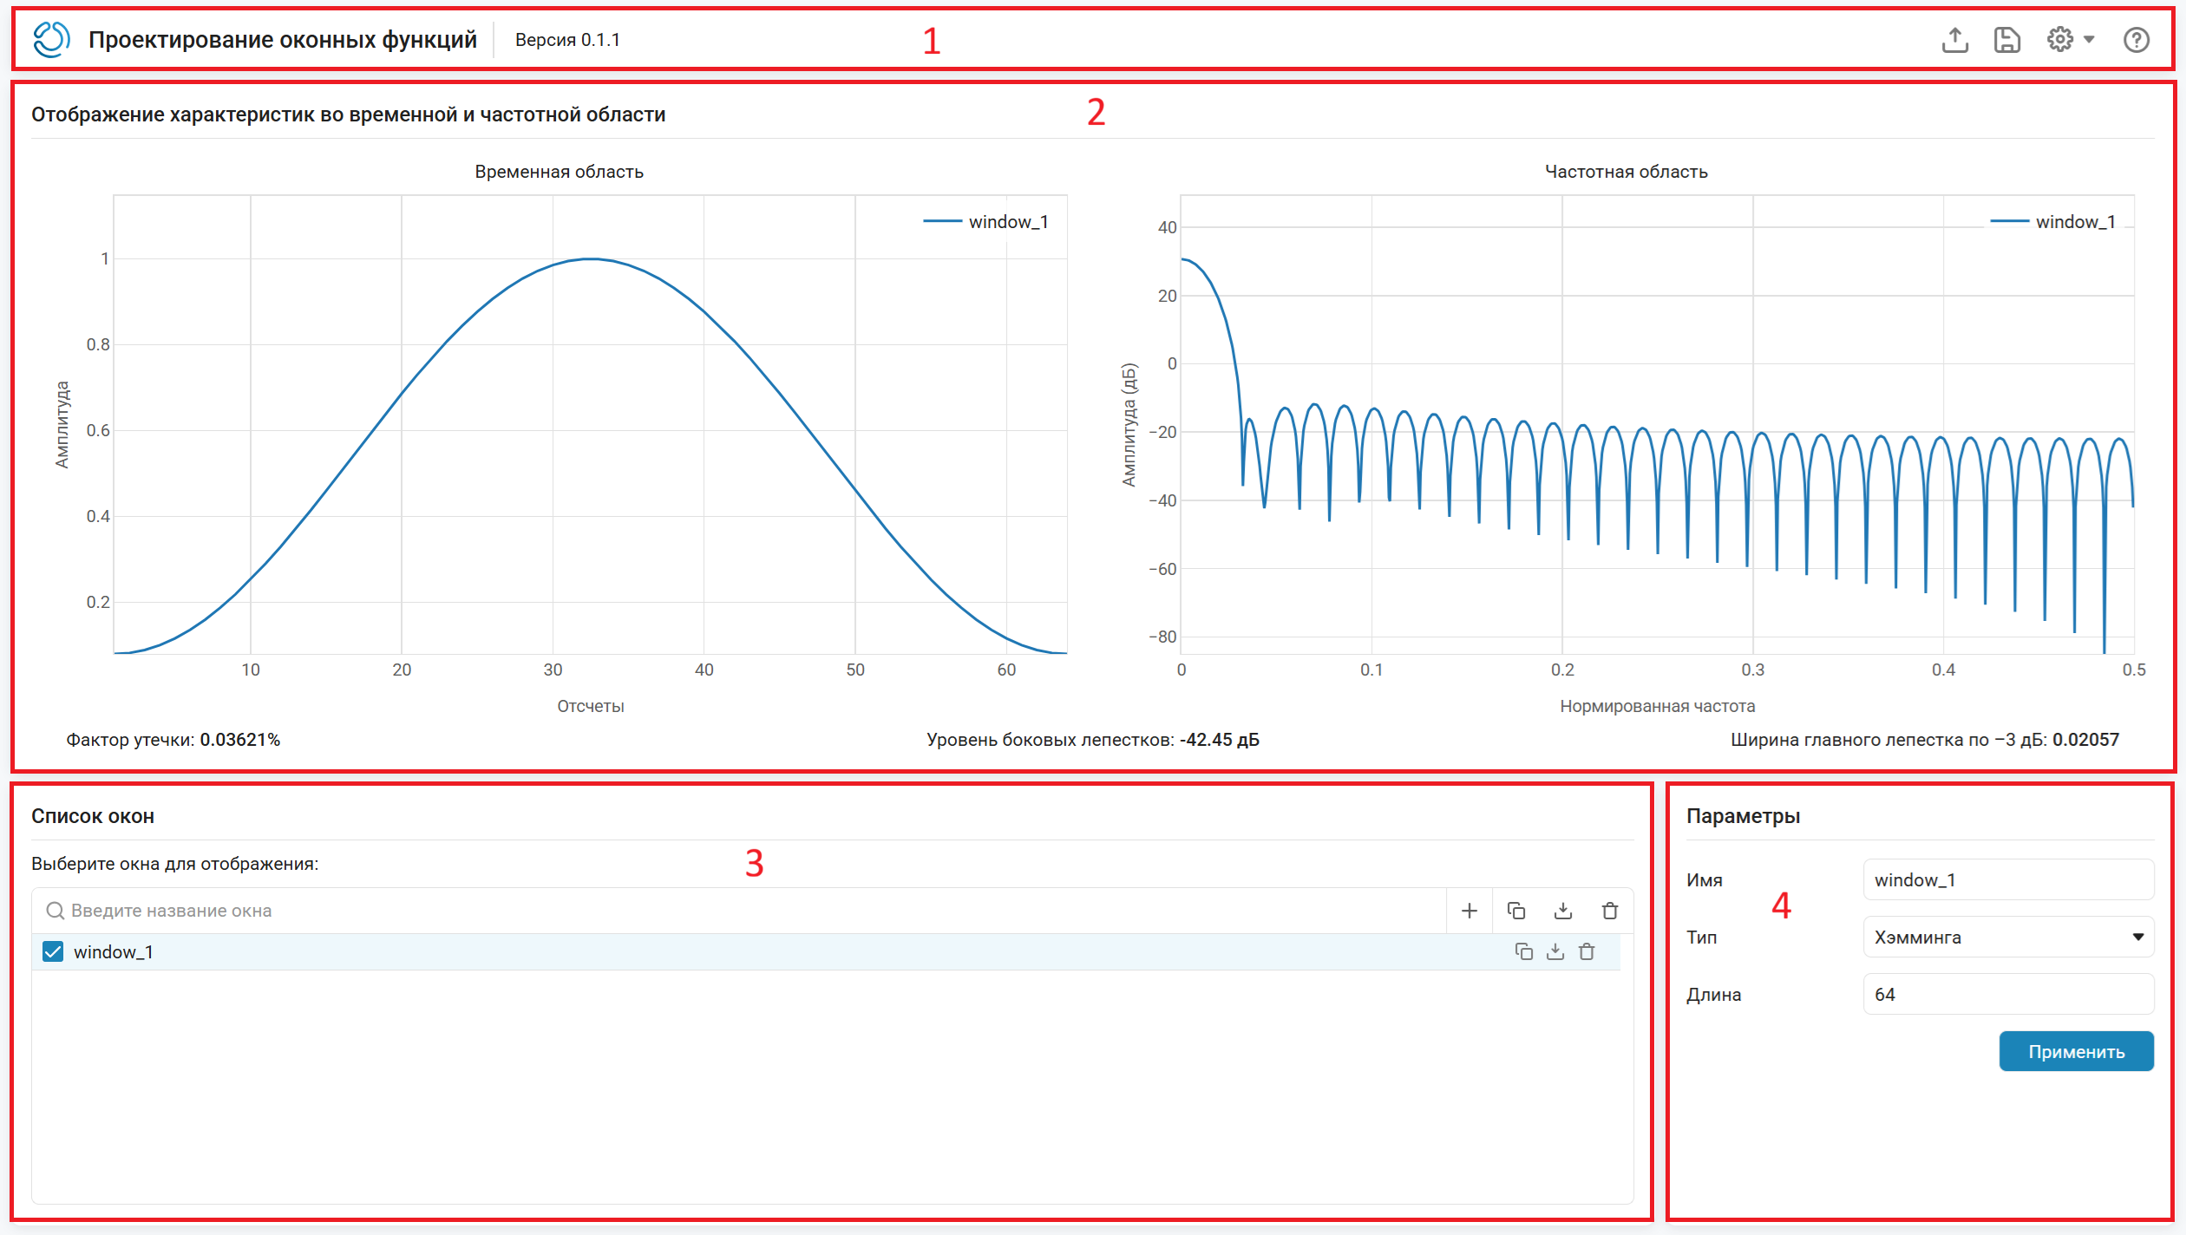Viewport: 2186px width, 1235px height.
Task: Click the Имя field containing window_1
Action: click(x=2008, y=879)
